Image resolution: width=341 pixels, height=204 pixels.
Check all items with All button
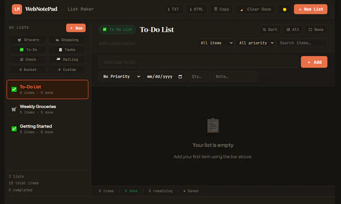tap(293, 29)
